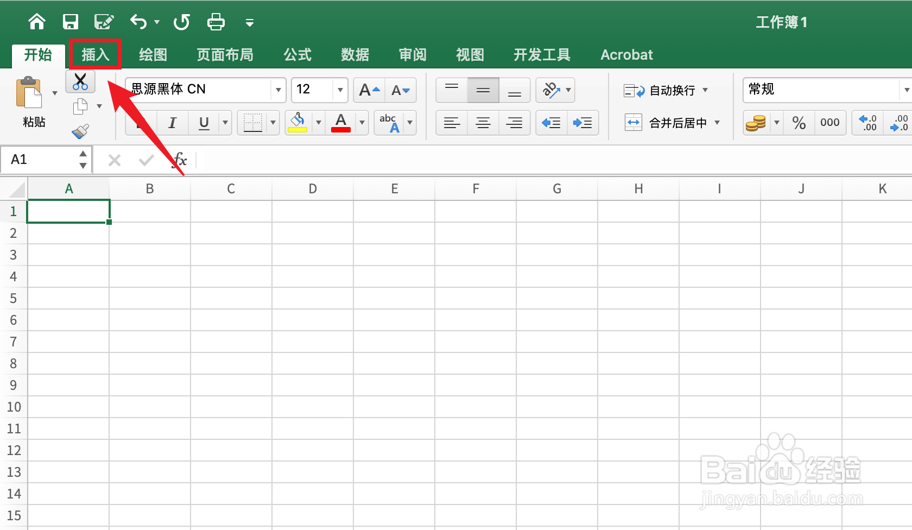Screen dimensions: 912x530
Task: Open the 页面布局 tab
Action: tap(225, 55)
